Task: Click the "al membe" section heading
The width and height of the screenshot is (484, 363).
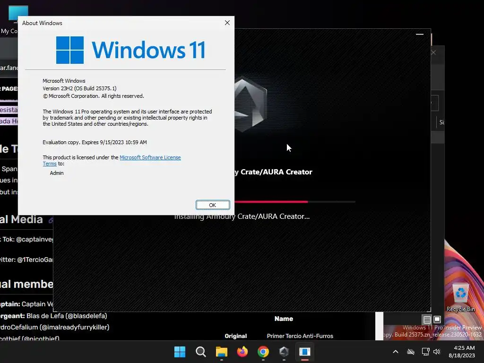Action: [26, 284]
